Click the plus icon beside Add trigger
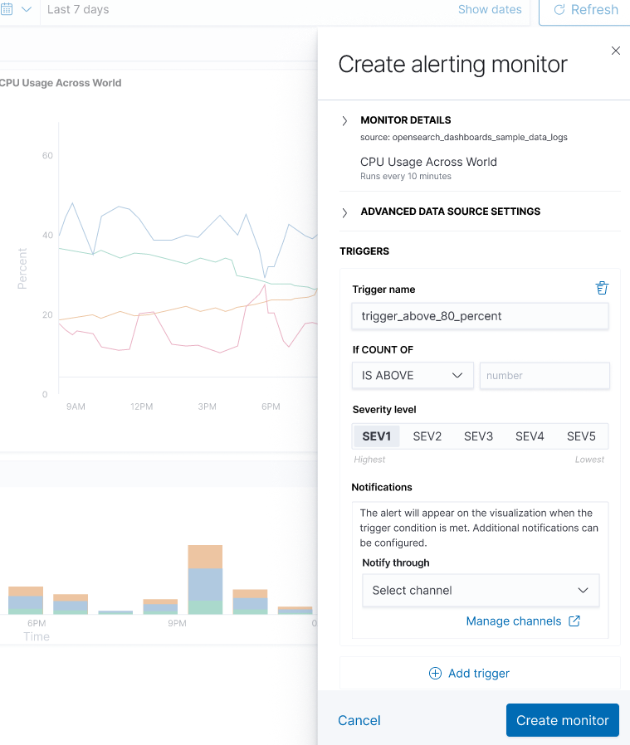 click(x=435, y=673)
